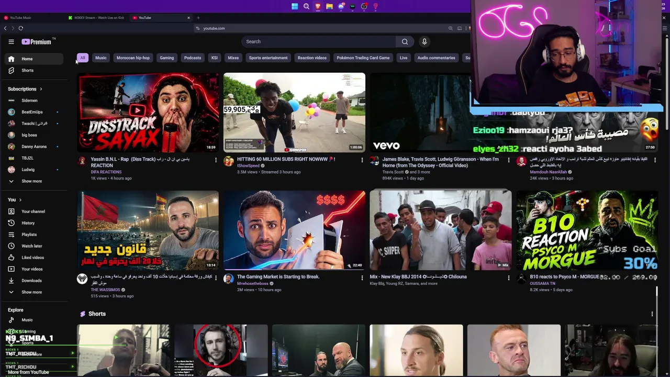The height and width of the screenshot is (377, 670).
Task: Open a new browser tab
Action: tap(198, 18)
